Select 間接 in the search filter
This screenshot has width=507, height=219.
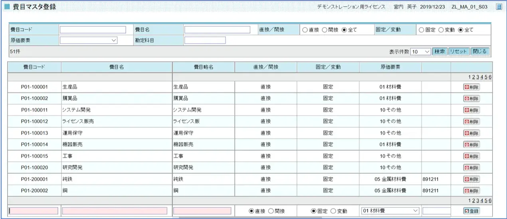click(325, 30)
